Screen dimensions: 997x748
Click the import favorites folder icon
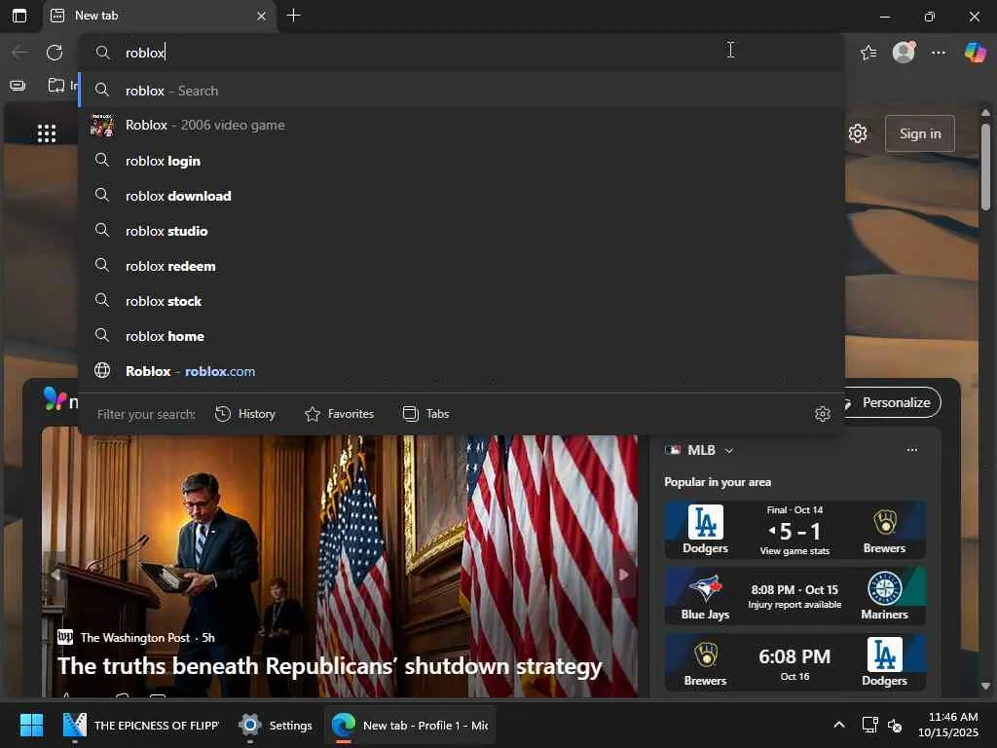[56, 85]
